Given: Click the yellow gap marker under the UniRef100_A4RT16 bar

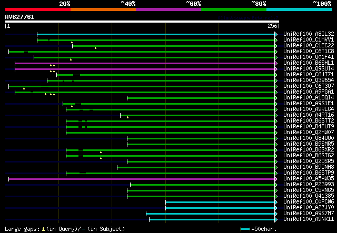Looking at the screenshot, I should (x=127, y=117).
